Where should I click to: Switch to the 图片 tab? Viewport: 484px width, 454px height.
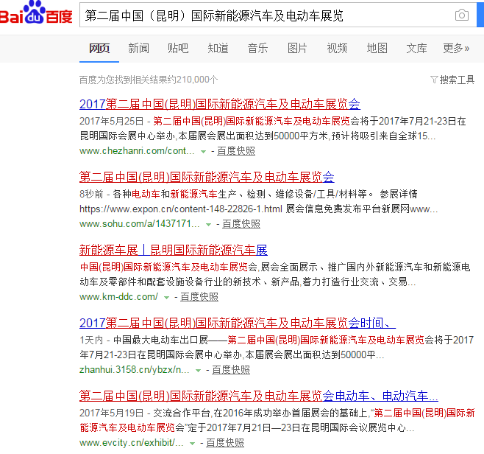[297, 48]
